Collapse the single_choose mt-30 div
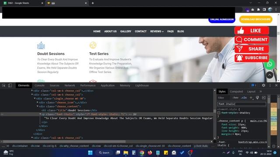 [35, 99]
